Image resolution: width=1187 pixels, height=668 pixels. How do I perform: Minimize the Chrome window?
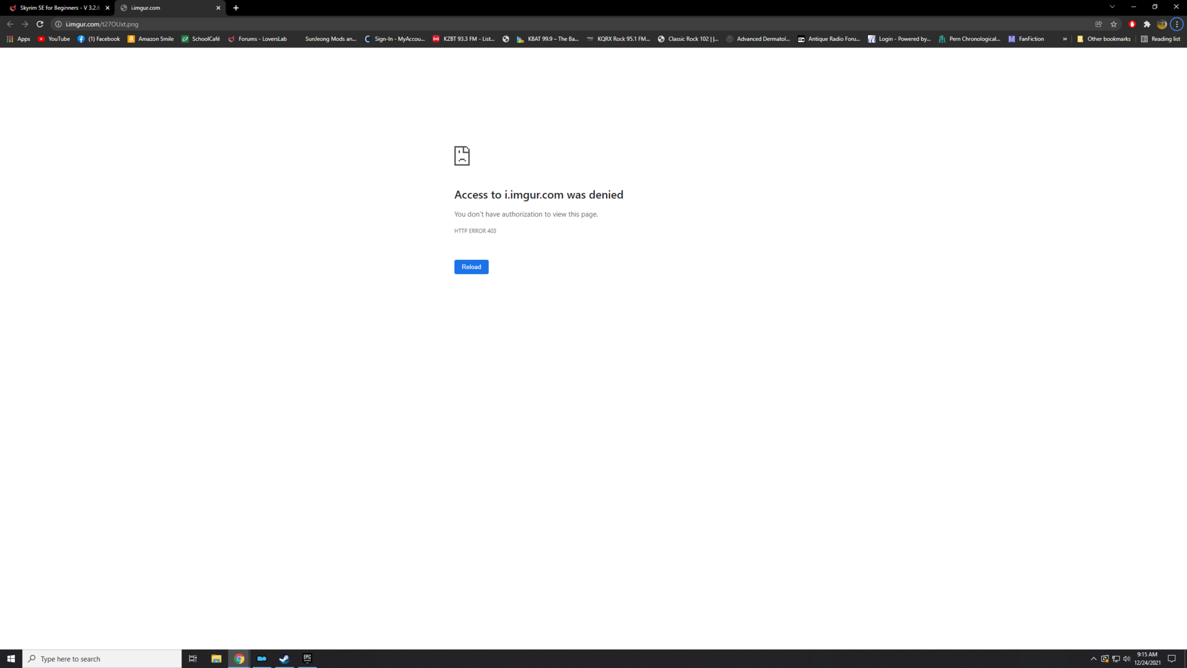tap(1133, 7)
